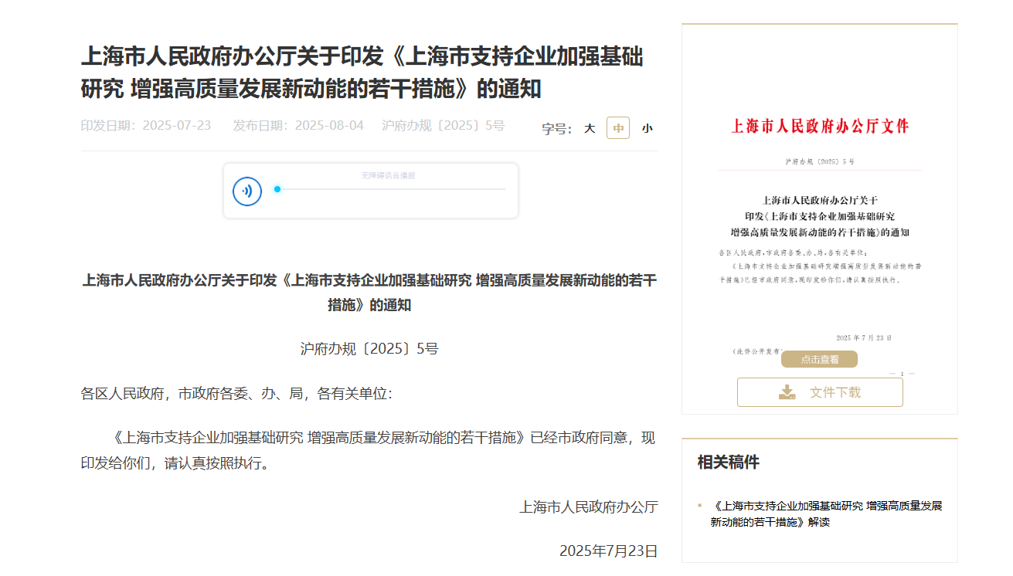Click the 点击查看 button on document preview
The width and height of the screenshot is (1013, 576).
819,359
